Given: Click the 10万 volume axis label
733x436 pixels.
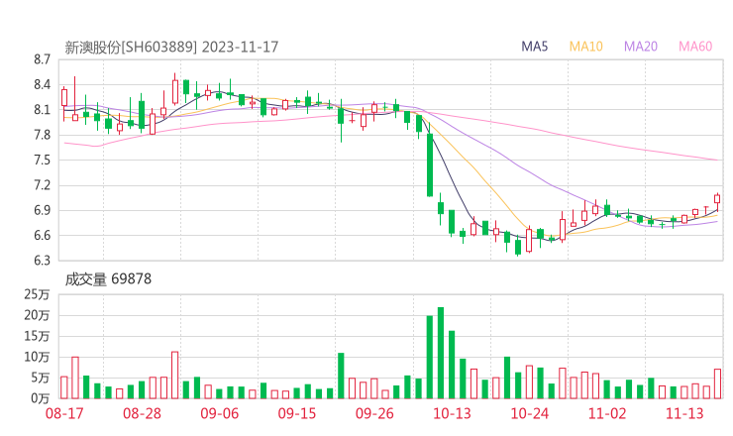Looking at the screenshot, I should click(x=37, y=357).
